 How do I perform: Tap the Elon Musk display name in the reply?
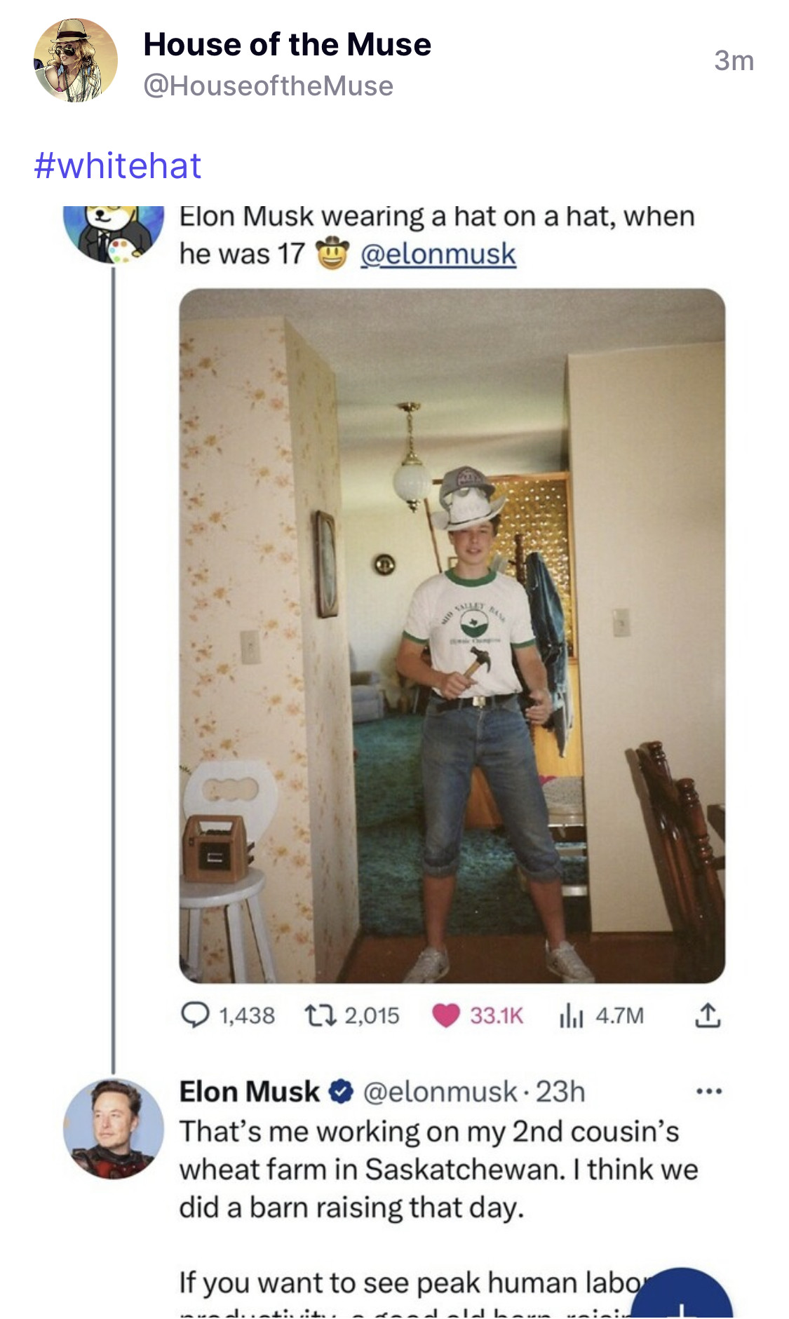click(250, 1092)
